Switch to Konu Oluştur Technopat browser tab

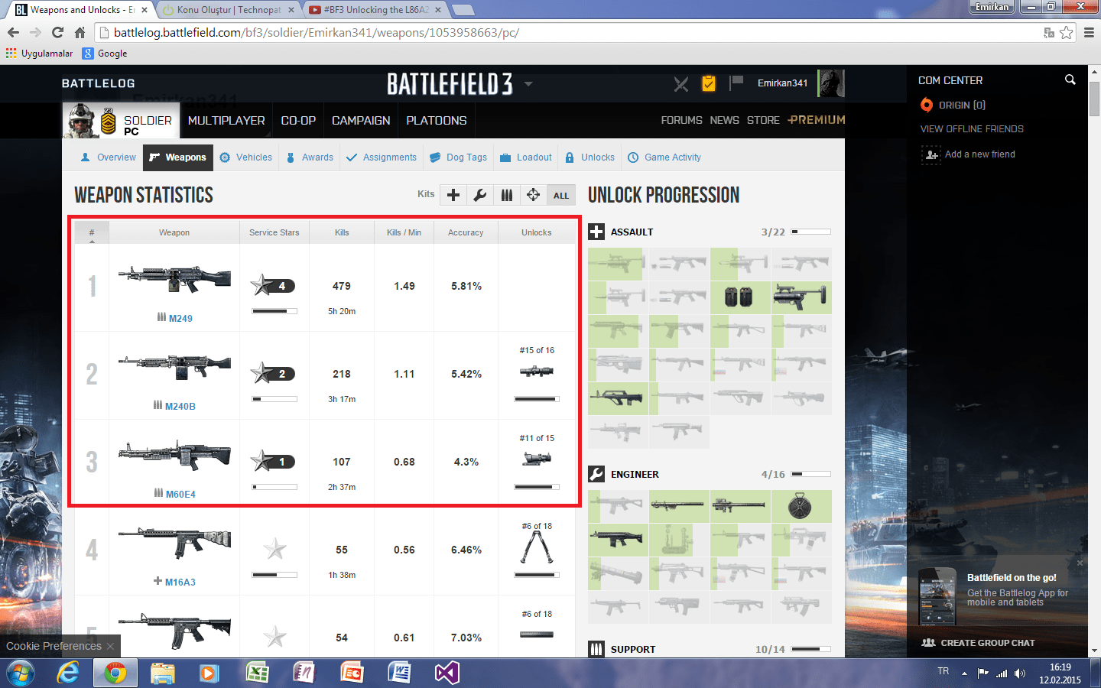pos(228,10)
